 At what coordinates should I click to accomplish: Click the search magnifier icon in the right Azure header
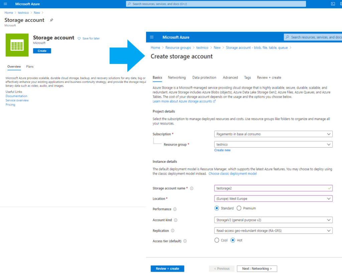pos(288,37)
